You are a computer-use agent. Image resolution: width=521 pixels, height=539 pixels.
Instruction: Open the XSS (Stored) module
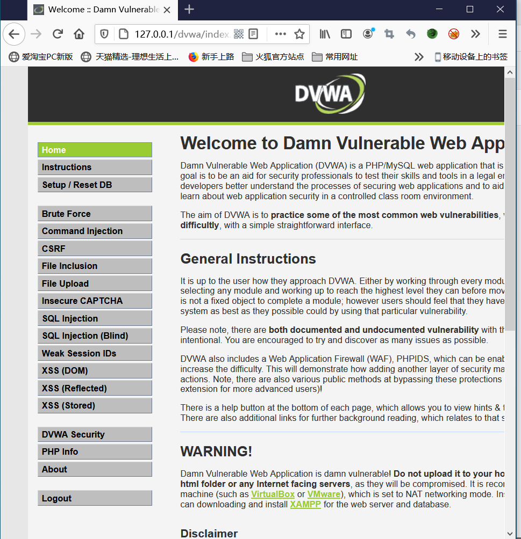tap(95, 405)
